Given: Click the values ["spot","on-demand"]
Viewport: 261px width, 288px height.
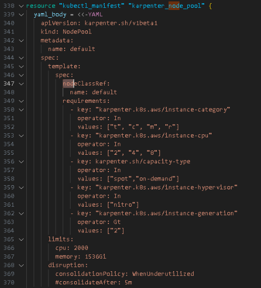Looking at the screenshot, I should pos(143,179).
